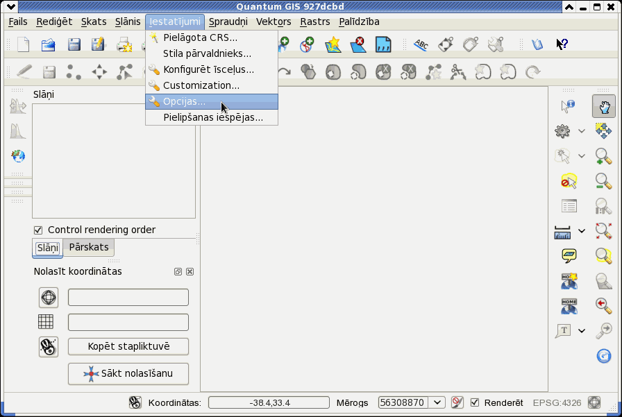The width and height of the screenshot is (622, 417).
Task: Expand dropdown next to the measure tool
Action: [x=582, y=230]
